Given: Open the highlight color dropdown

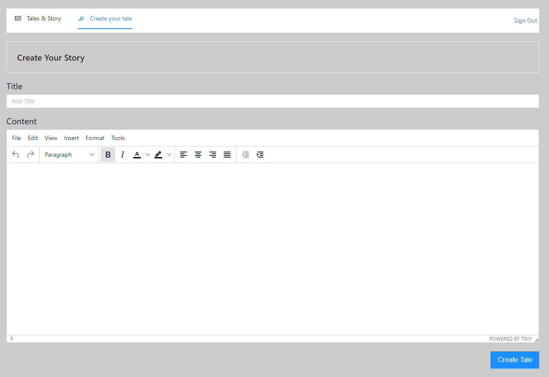Looking at the screenshot, I should (169, 155).
